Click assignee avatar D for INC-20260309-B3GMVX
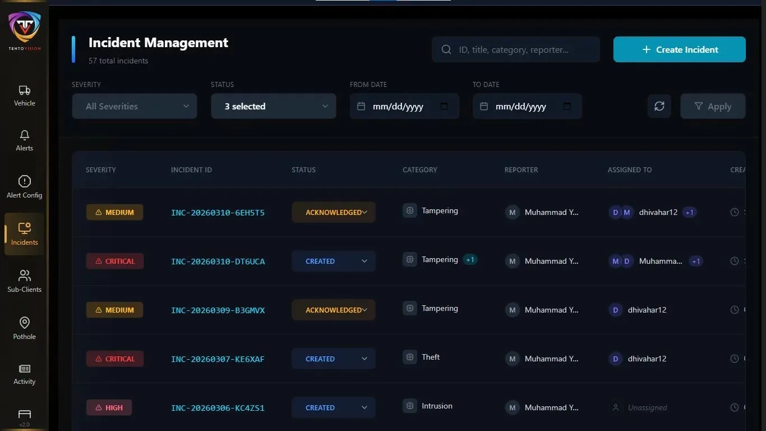The width and height of the screenshot is (766, 431). click(616, 310)
